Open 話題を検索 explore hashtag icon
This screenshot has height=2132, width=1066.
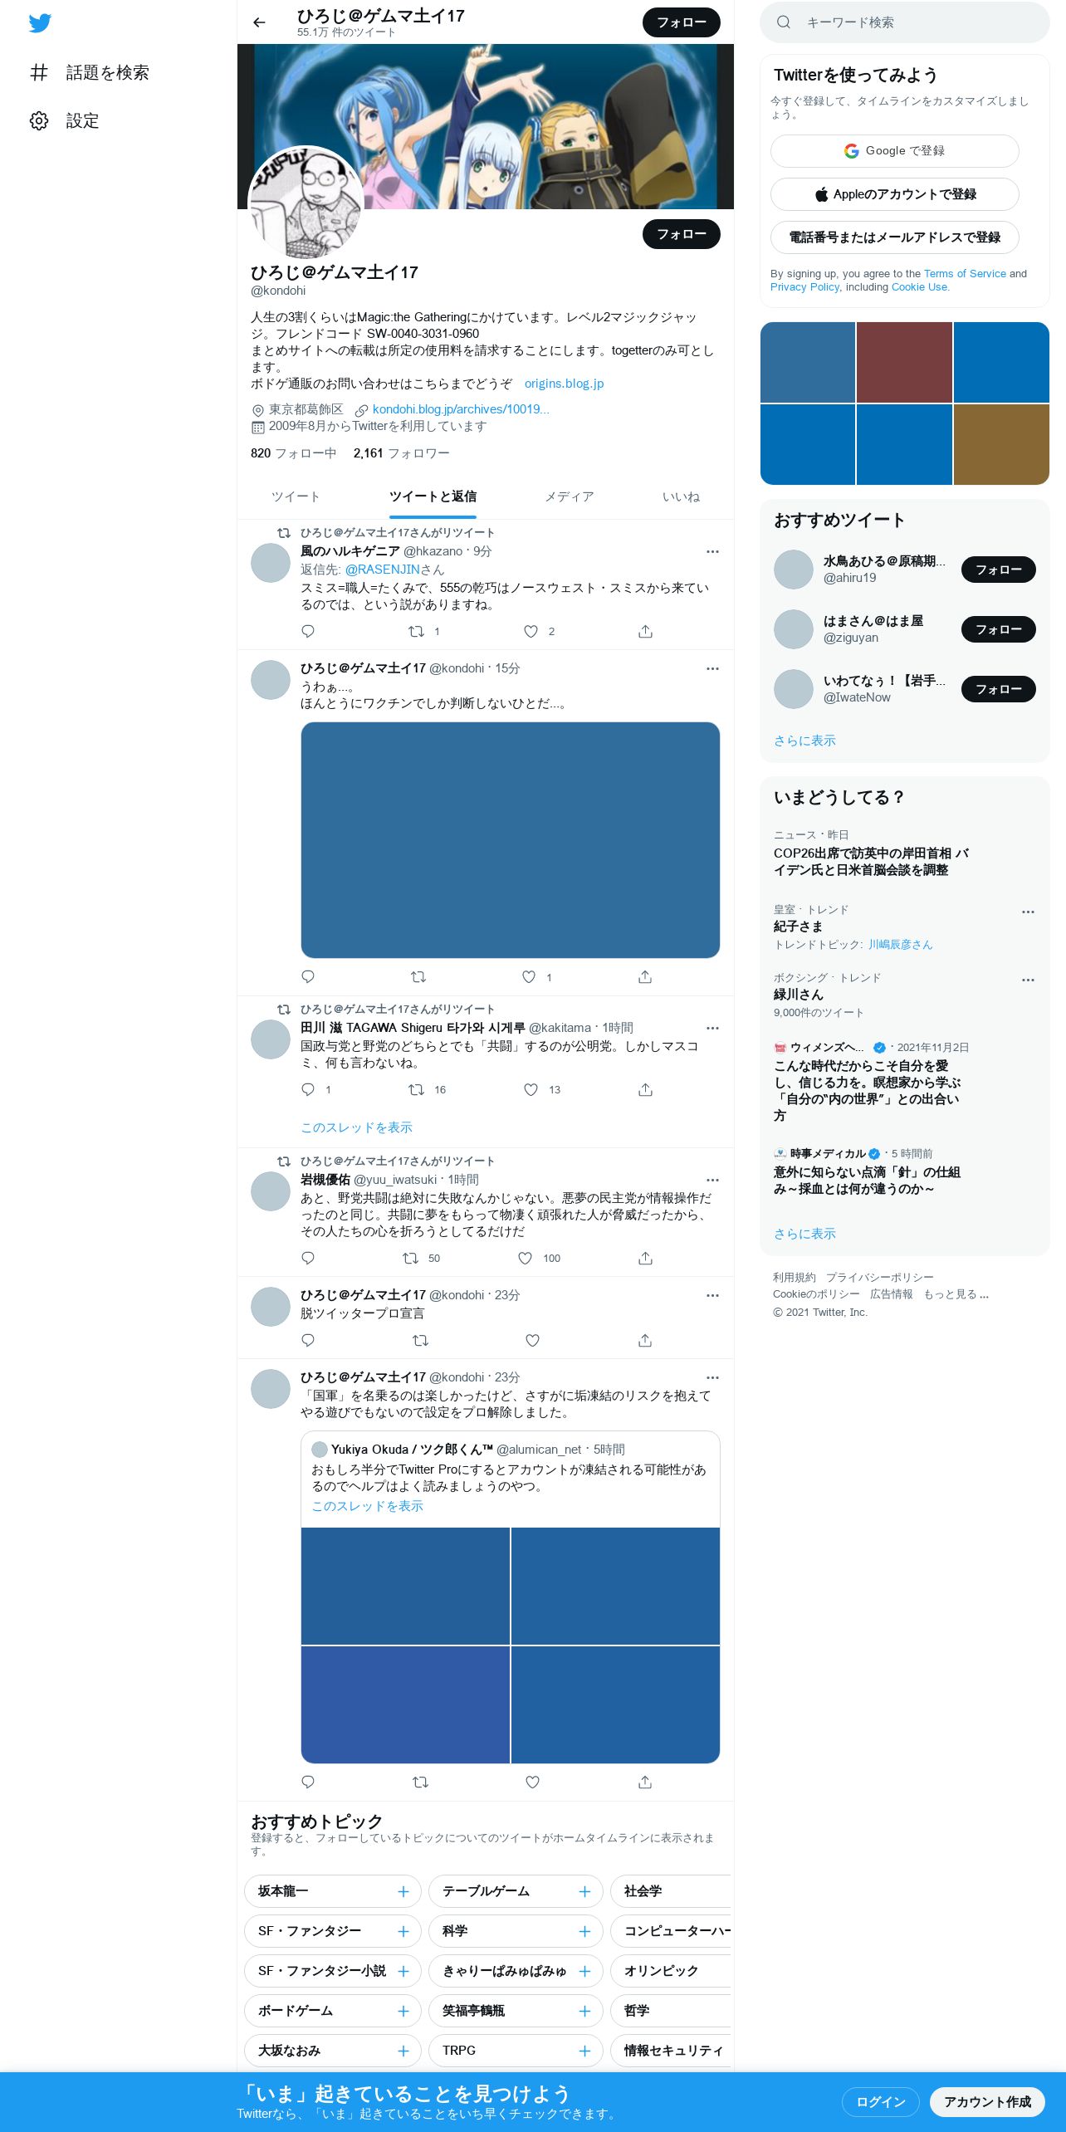tap(39, 72)
